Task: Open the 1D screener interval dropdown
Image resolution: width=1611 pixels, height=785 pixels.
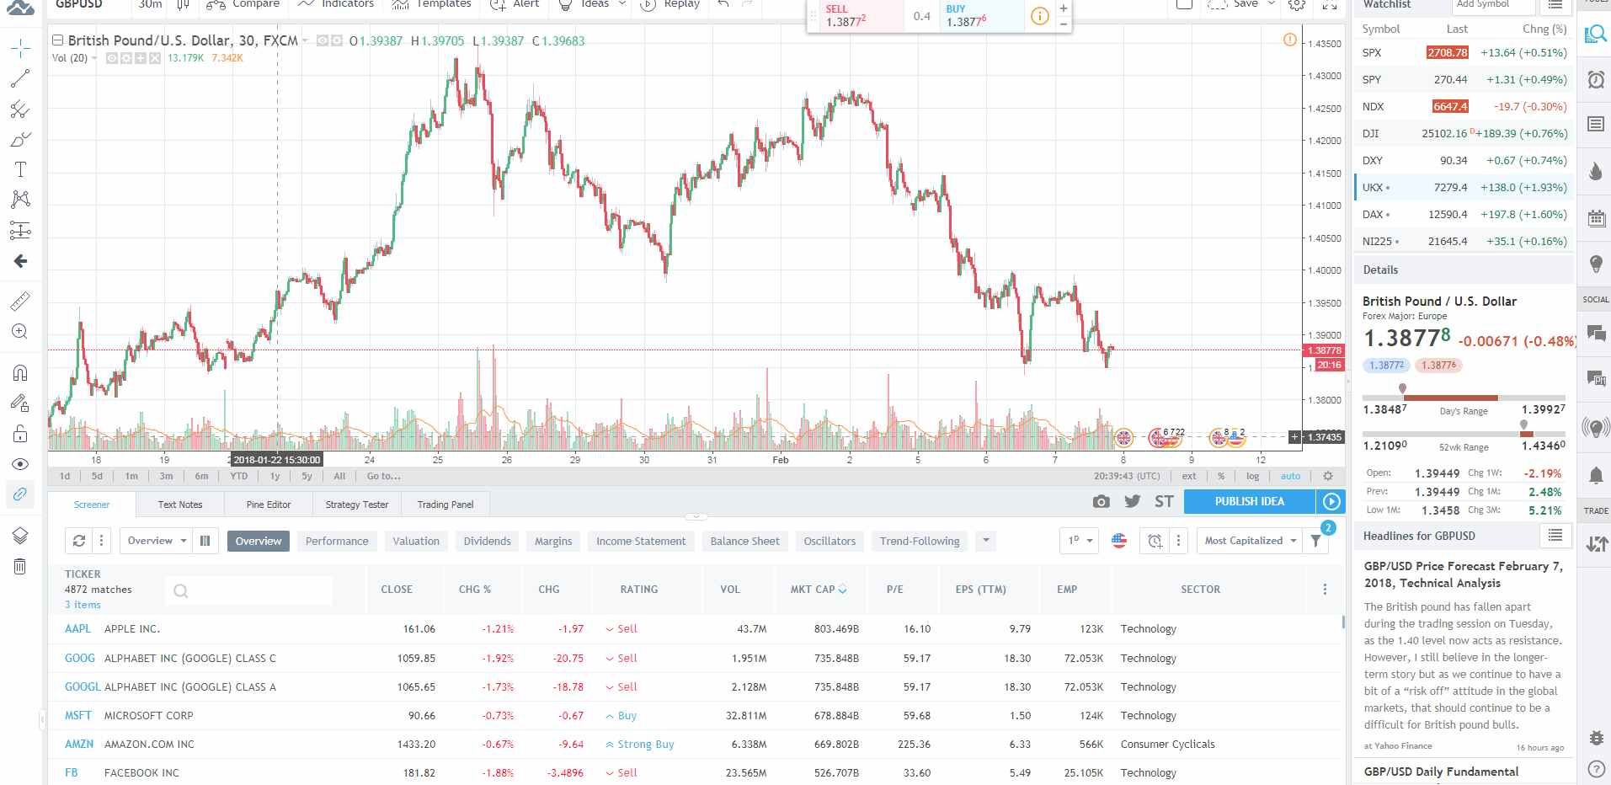Action: [1080, 541]
